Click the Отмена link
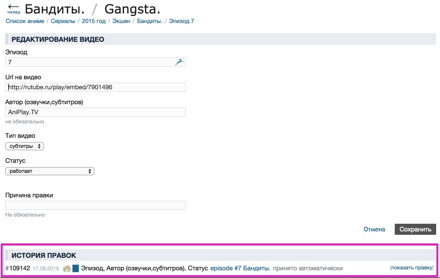440x278 pixels. 374,230
